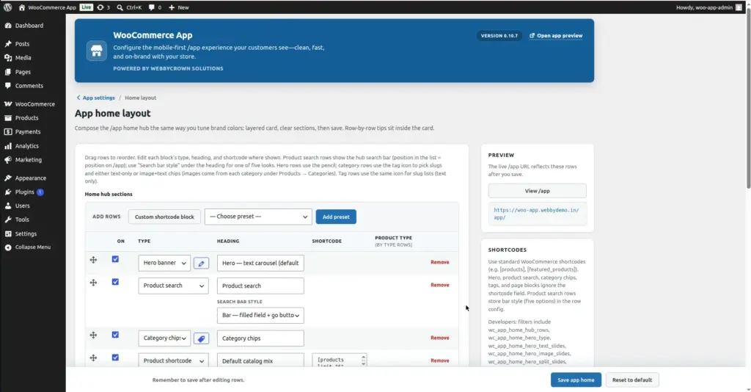Open the Ctrl+K search icon
Image resolution: width=751 pixels, height=392 pixels.
tap(120, 7)
